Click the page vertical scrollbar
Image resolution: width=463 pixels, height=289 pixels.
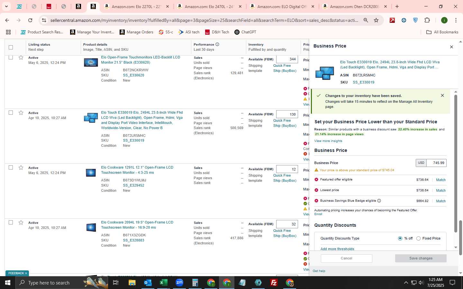(x=460, y=238)
